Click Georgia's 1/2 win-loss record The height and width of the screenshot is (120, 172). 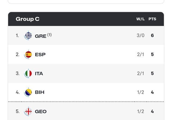click(x=141, y=111)
